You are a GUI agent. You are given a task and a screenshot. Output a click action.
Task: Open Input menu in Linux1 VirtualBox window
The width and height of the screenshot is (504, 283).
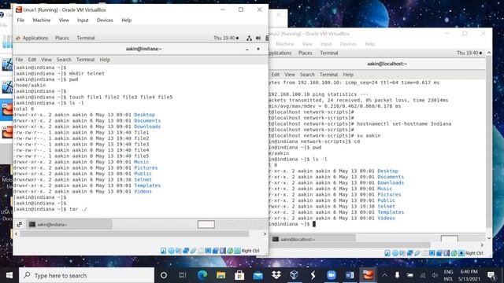[83, 20]
